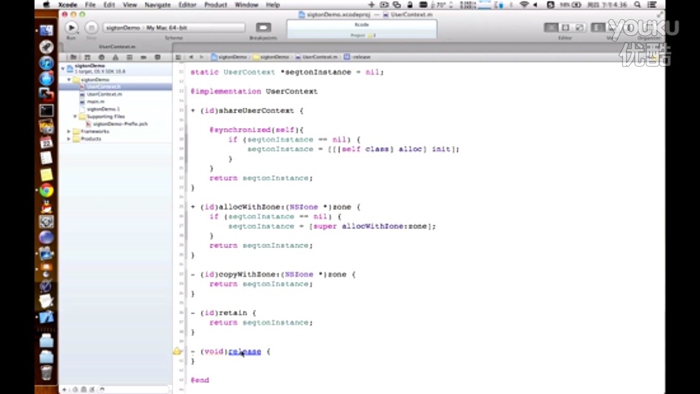Select main.m in the file tree

(x=96, y=102)
